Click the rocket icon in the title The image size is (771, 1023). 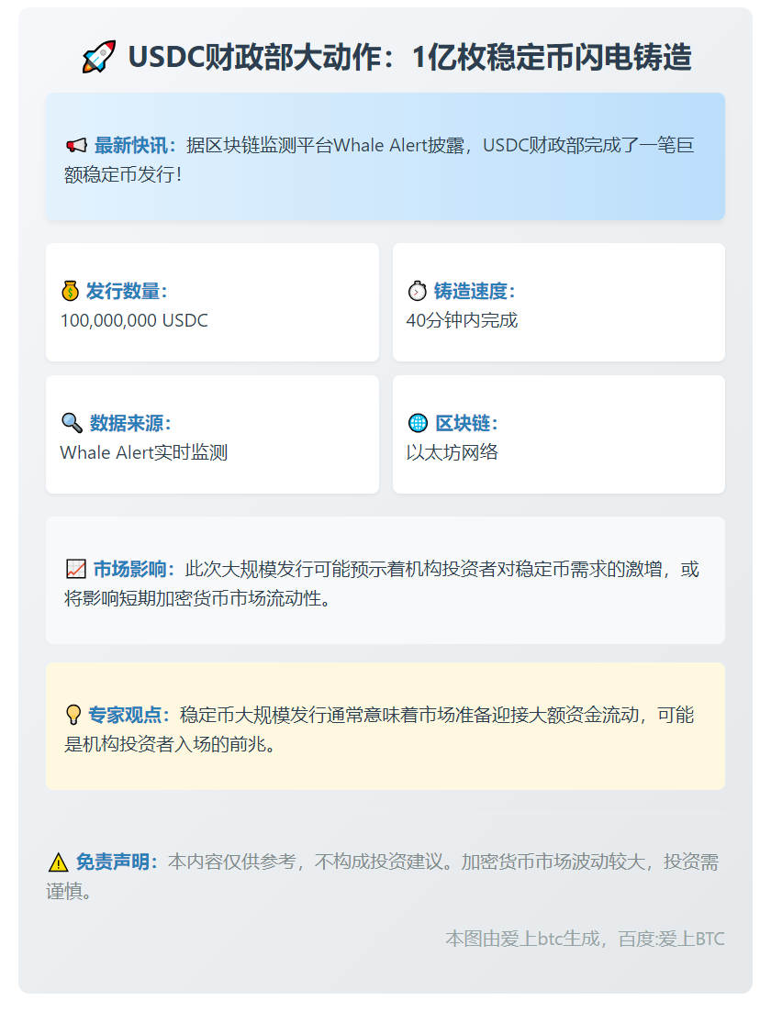(x=98, y=57)
